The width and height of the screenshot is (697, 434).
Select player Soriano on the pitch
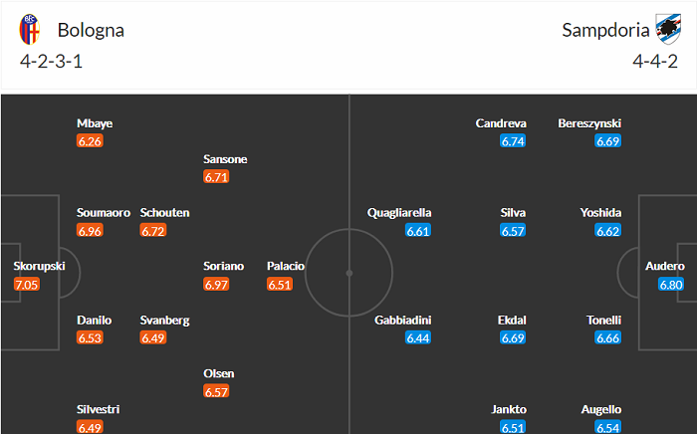(223, 266)
